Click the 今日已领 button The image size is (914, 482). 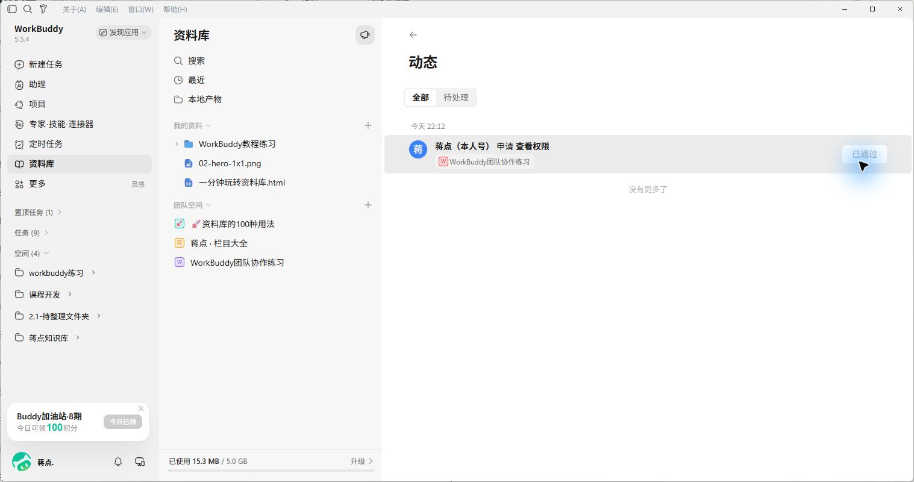123,422
